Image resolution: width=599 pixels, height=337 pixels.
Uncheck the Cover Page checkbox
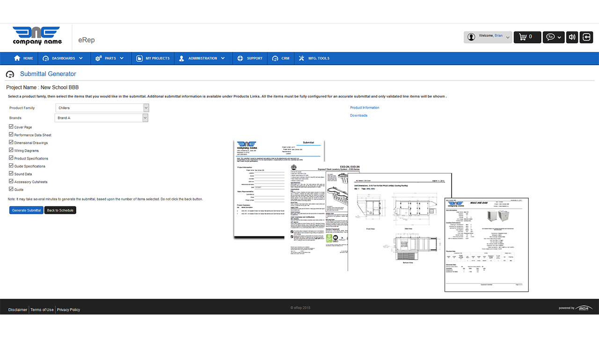11,127
